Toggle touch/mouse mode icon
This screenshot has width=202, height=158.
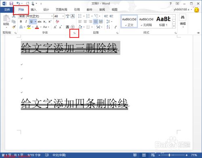pos(33,4)
